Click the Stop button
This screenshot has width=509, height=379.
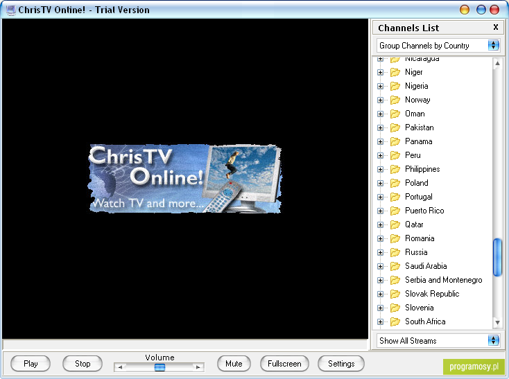click(83, 364)
